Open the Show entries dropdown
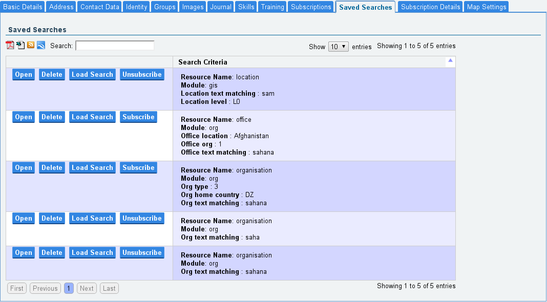 click(338, 47)
